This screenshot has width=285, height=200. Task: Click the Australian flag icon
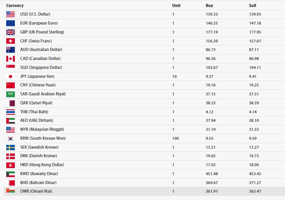(11, 49)
